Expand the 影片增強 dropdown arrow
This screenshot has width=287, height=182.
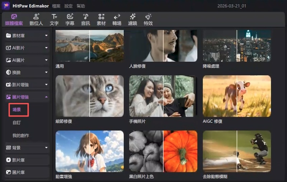coord(46,85)
